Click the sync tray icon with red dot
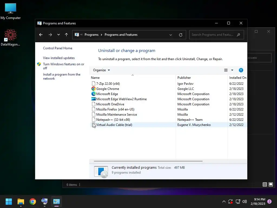Image resolution: width=277 pixels, height=208 pixels. [x=230, y=201]
